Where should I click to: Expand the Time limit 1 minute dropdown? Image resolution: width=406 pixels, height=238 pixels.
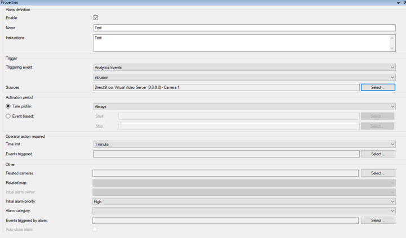244,144
